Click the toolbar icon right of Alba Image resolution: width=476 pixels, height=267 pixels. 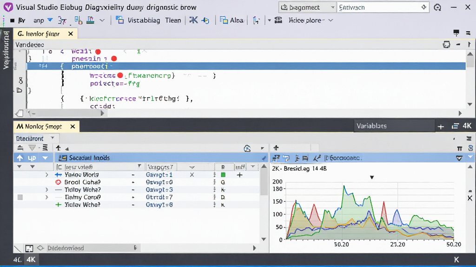(x=256, y=20)
